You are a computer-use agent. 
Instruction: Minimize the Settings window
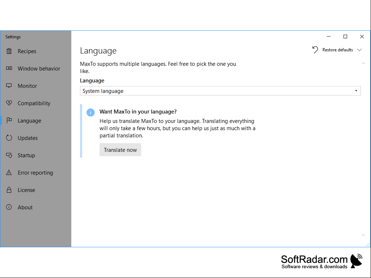click(x=329, y=37)
